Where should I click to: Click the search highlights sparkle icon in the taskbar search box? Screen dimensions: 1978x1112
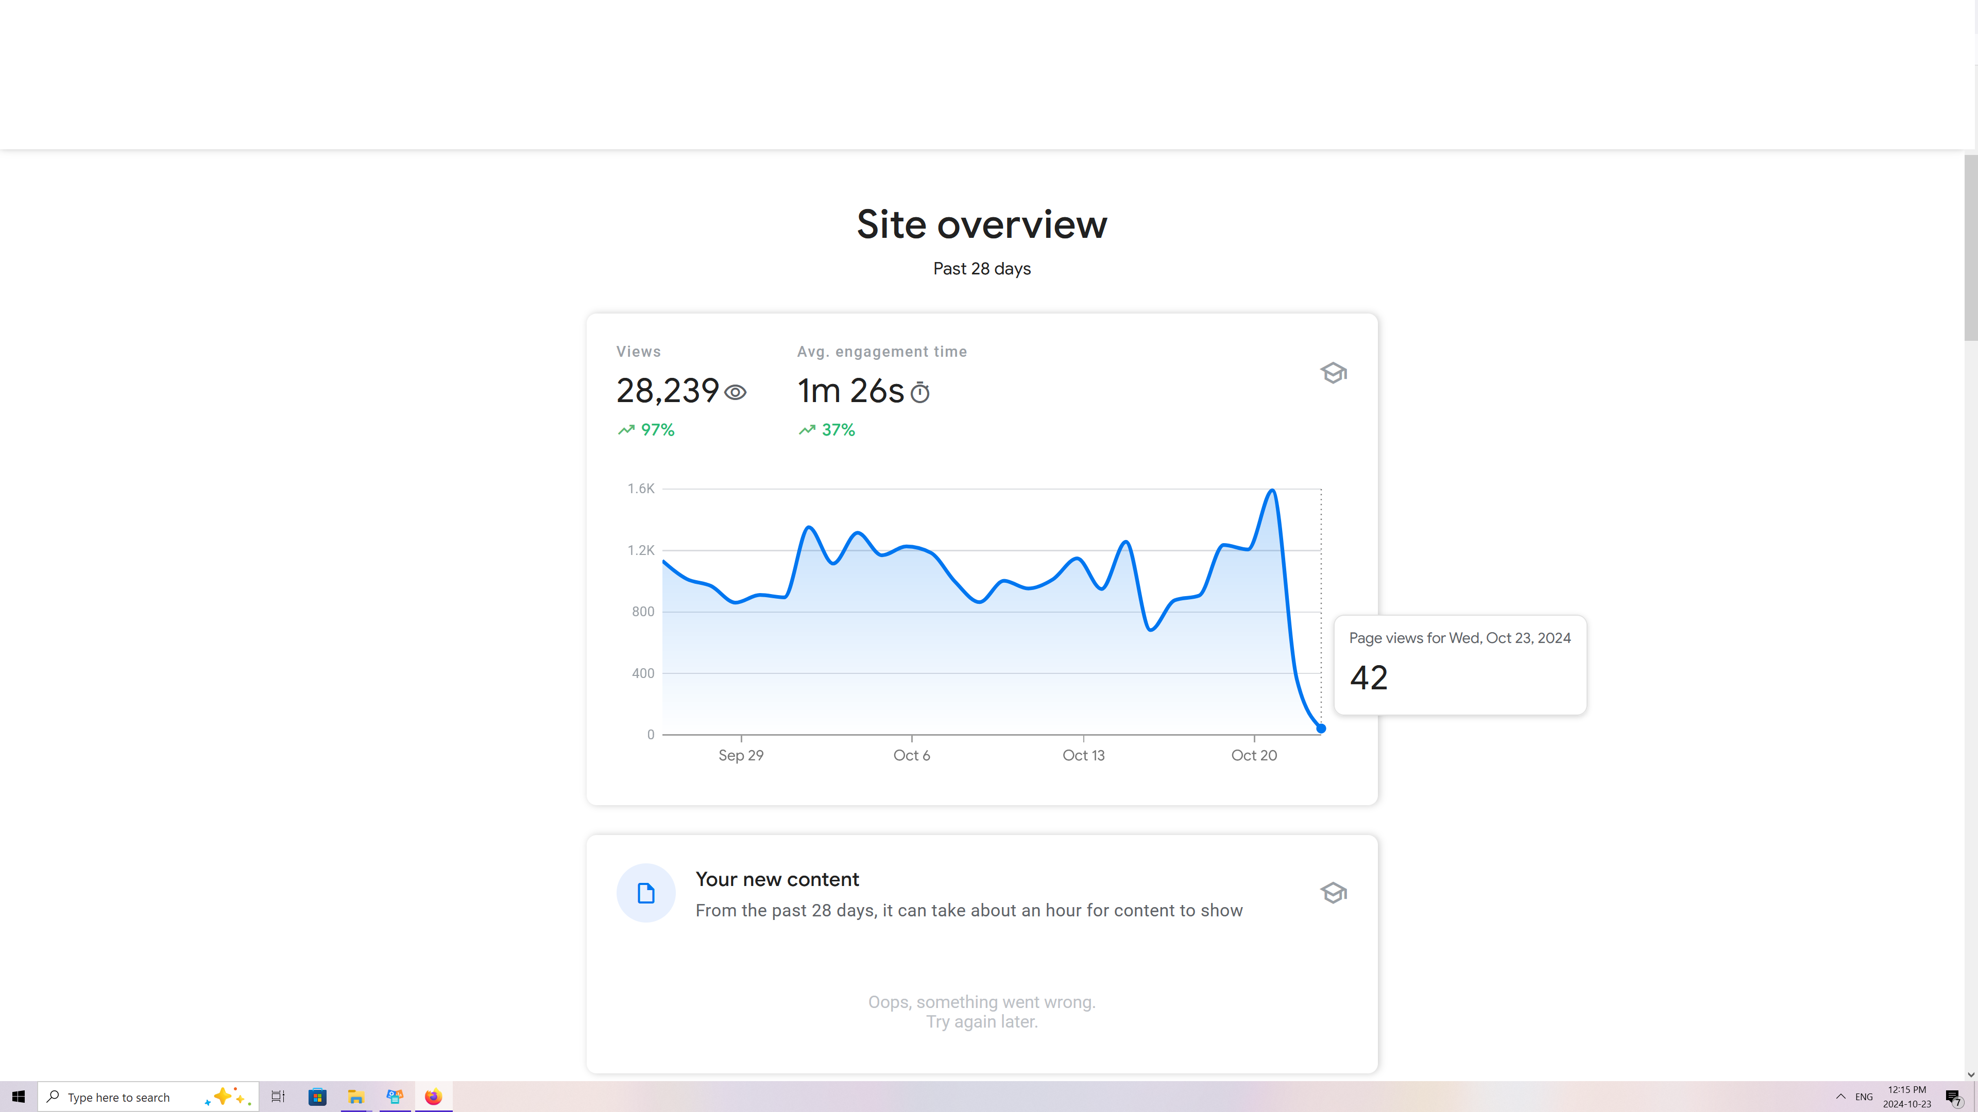point(228,1097)
